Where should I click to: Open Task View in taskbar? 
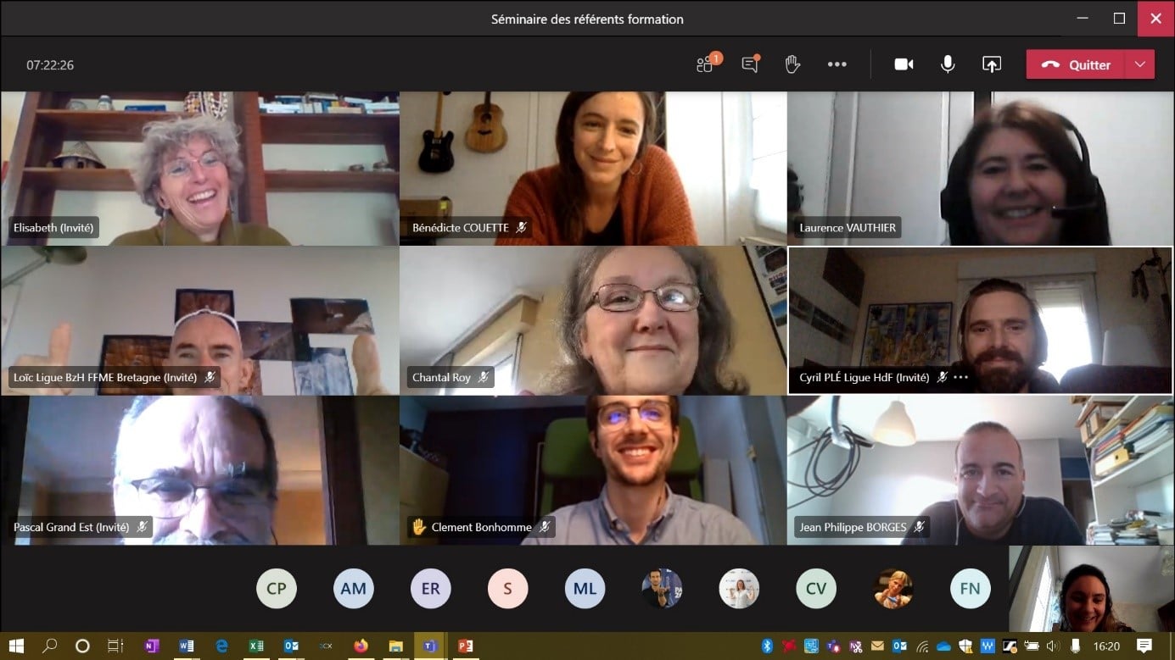(x=115, y=646)
